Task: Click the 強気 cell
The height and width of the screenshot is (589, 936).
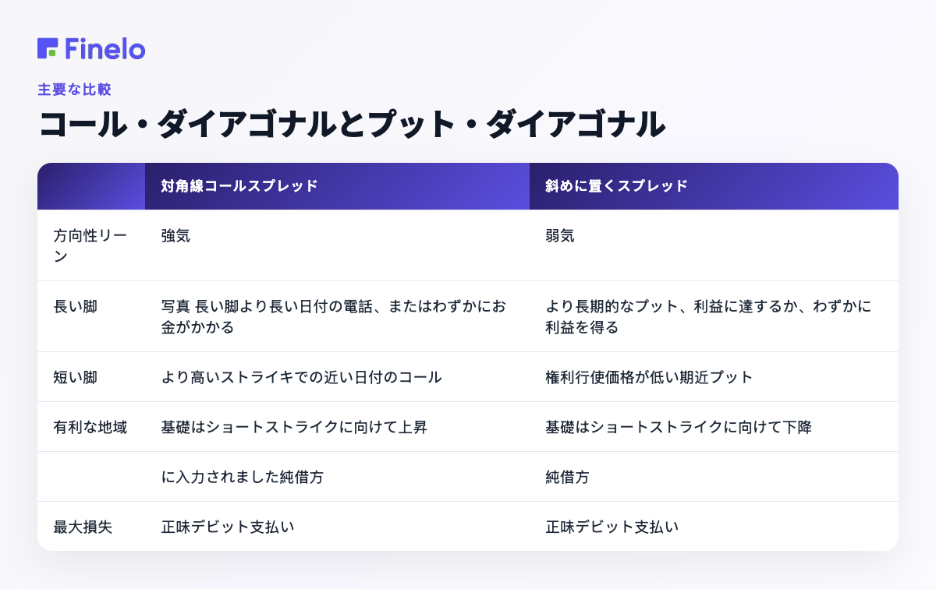Action: [x=175, y=236]
